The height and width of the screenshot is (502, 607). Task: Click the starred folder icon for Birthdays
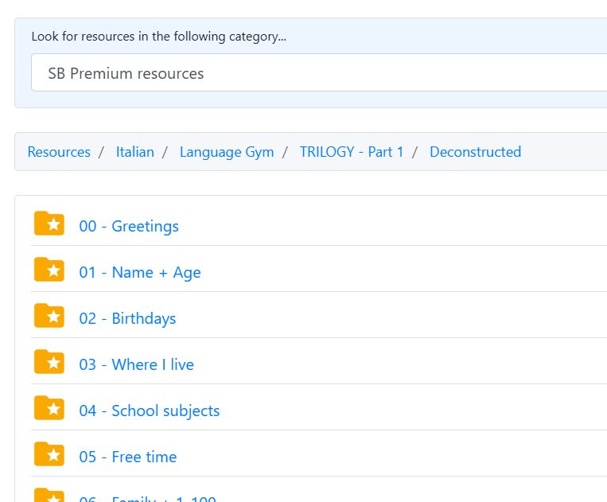tap(49, 316)
